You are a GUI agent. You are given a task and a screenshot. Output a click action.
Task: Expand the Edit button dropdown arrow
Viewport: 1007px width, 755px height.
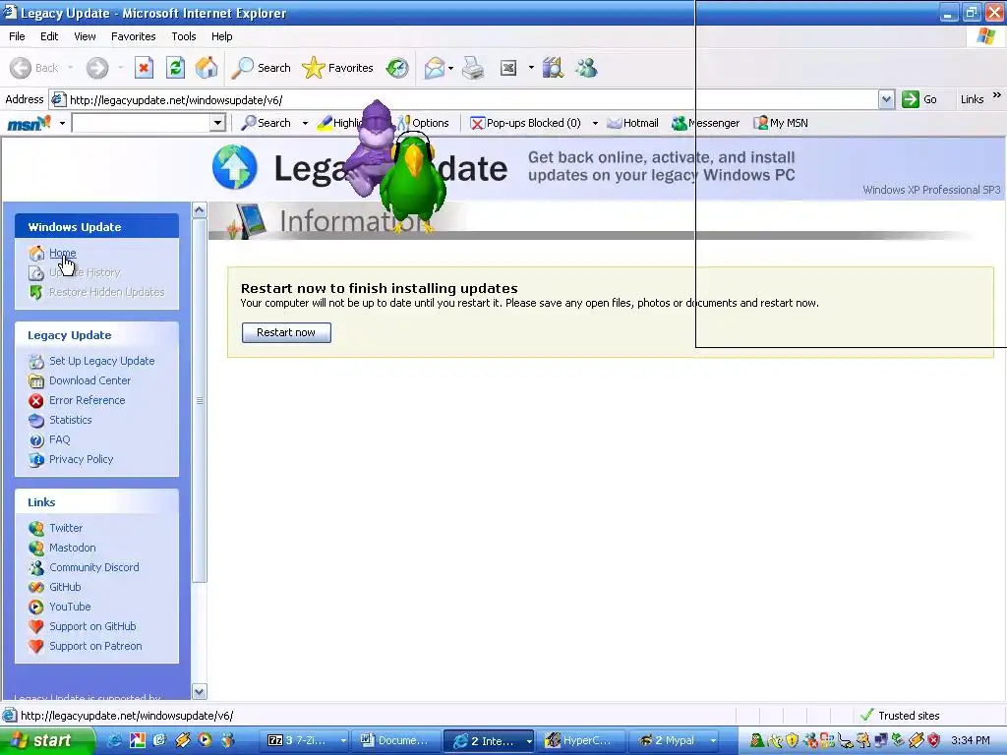(x=531, y=68)
